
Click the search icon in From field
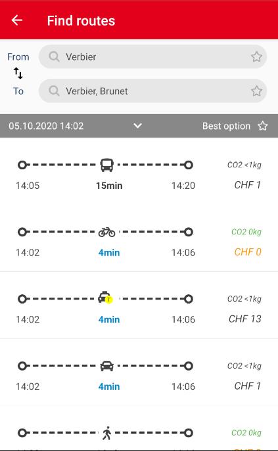[x=54, y=57]
